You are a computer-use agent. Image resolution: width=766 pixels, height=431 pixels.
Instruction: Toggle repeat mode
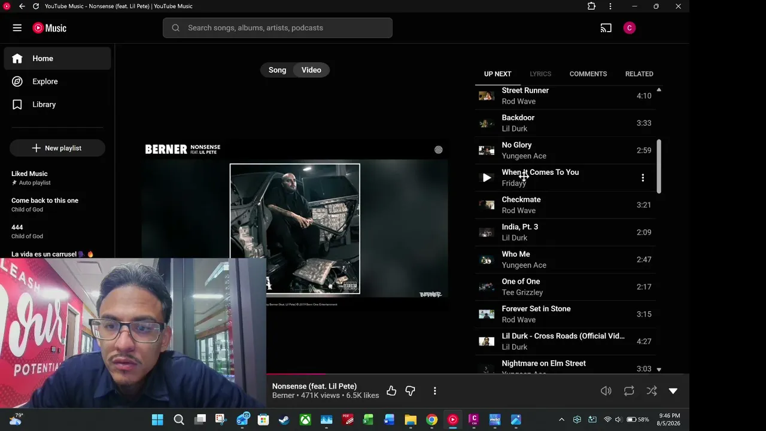pyautogui.click(x=629, y=391)
